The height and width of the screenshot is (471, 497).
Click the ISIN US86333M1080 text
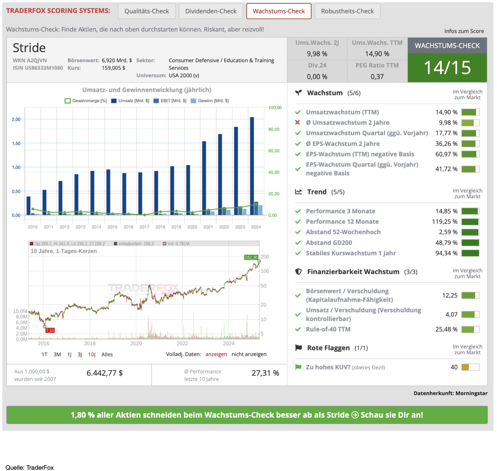[38, 68]
